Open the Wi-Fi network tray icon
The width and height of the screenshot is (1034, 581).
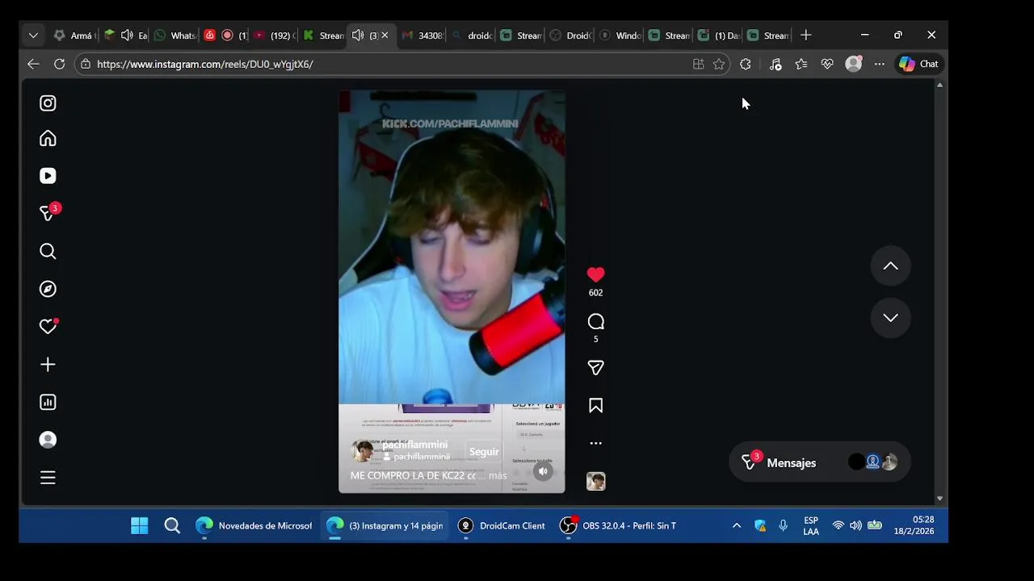[x=838, y=526]
